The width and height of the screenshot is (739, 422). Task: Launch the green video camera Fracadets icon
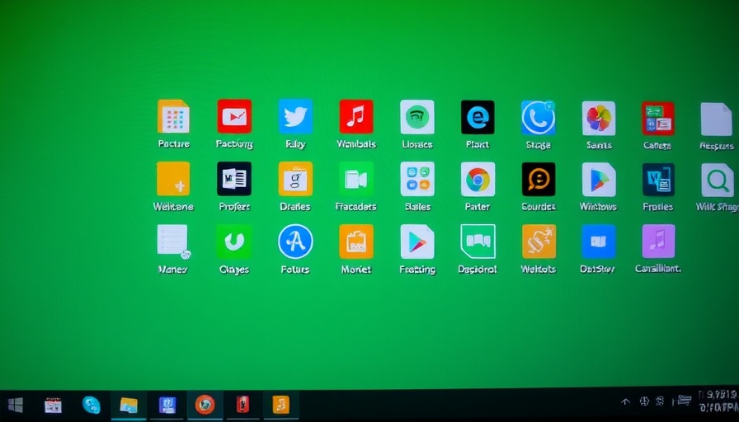click(356, 179)
